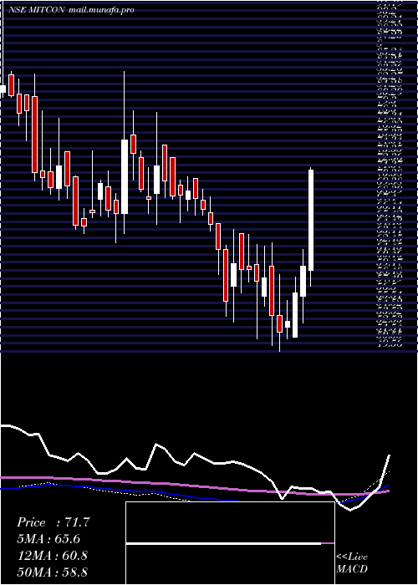Image resolution: width=418 pixels, height=585 pixels.
Task: Select the "50MA : 58.8" value
Action: pos(52,572)
